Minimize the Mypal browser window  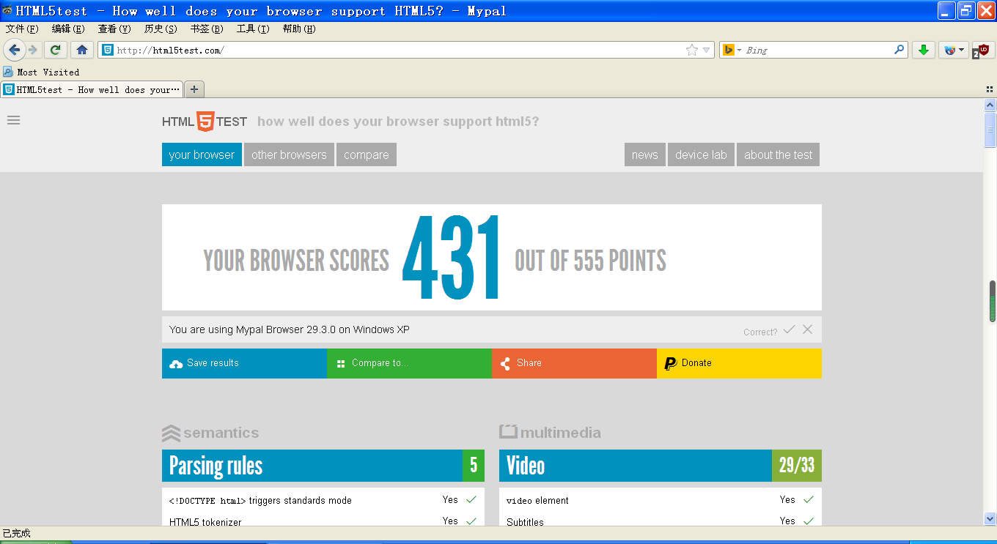[x=947, y=10]
